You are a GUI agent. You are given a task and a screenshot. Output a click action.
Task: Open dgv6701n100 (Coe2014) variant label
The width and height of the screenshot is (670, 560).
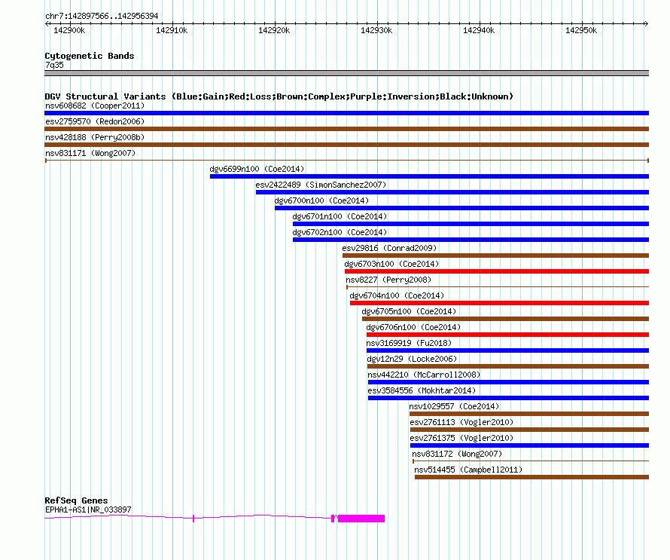[340, 216]
